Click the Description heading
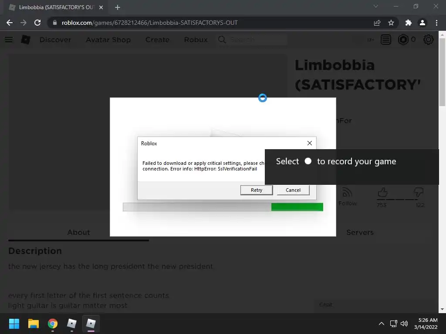The width and height of the screenshot is (446, 334). 35,251
